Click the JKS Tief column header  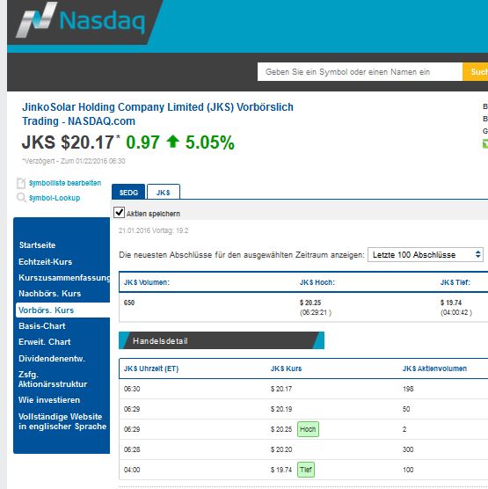coord(455,282)
